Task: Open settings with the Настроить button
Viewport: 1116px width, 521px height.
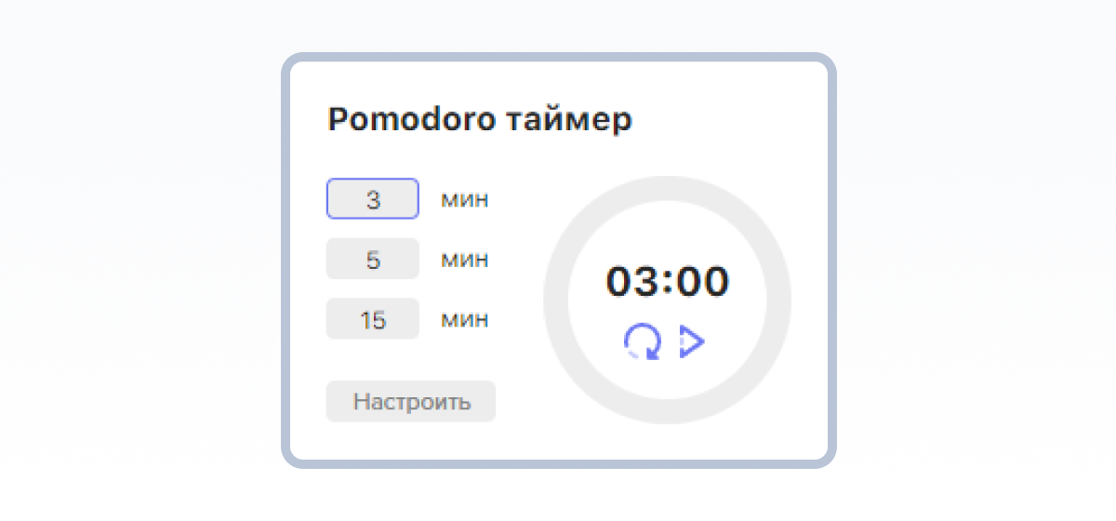Action: click(x=411, y=402)
